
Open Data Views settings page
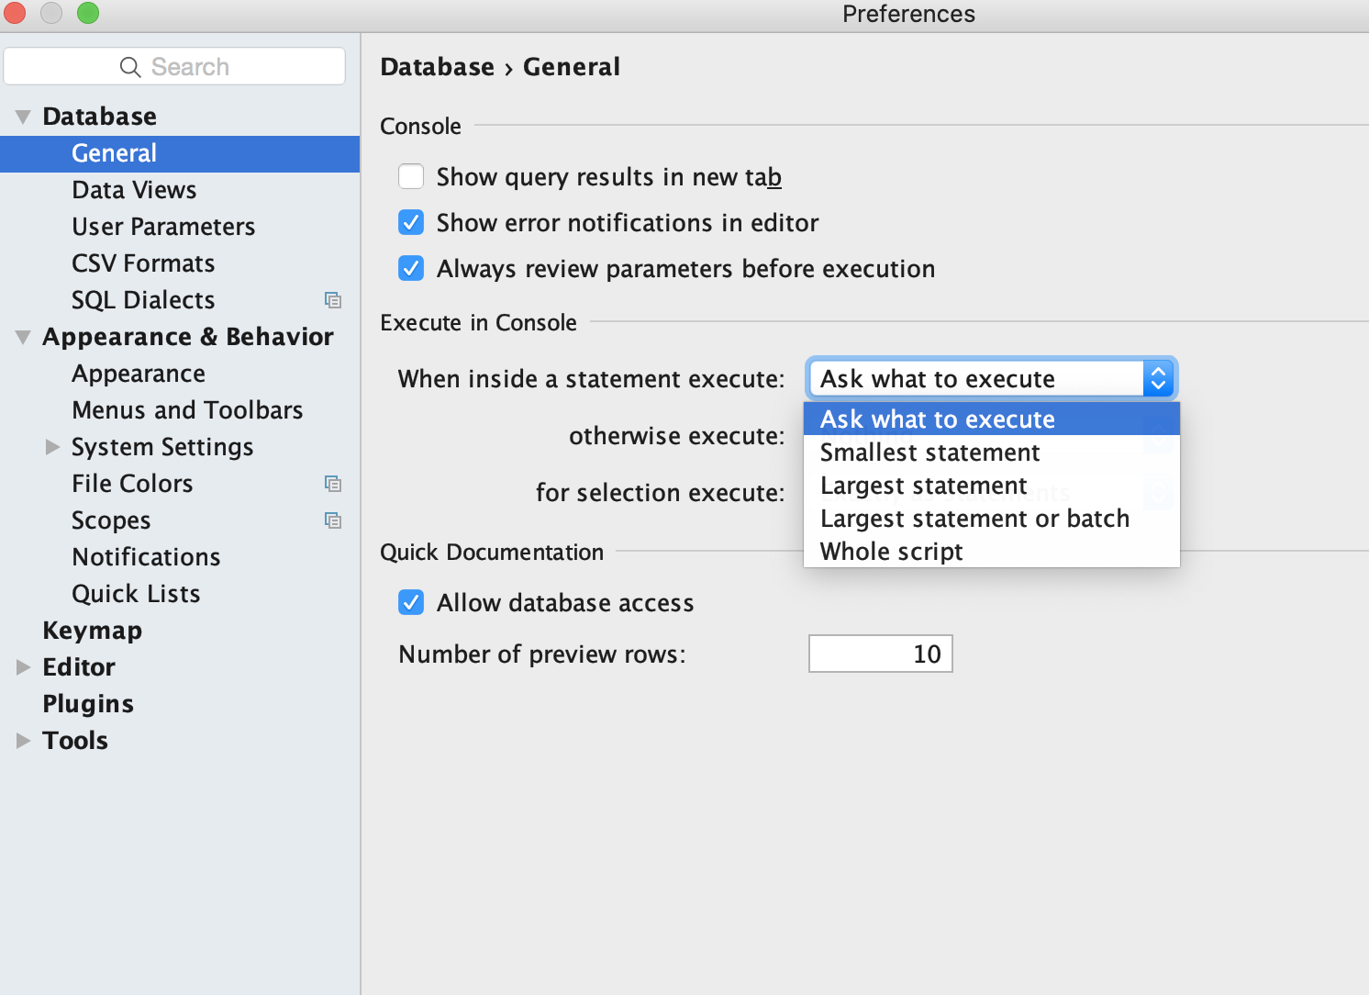tap(134, 190)
